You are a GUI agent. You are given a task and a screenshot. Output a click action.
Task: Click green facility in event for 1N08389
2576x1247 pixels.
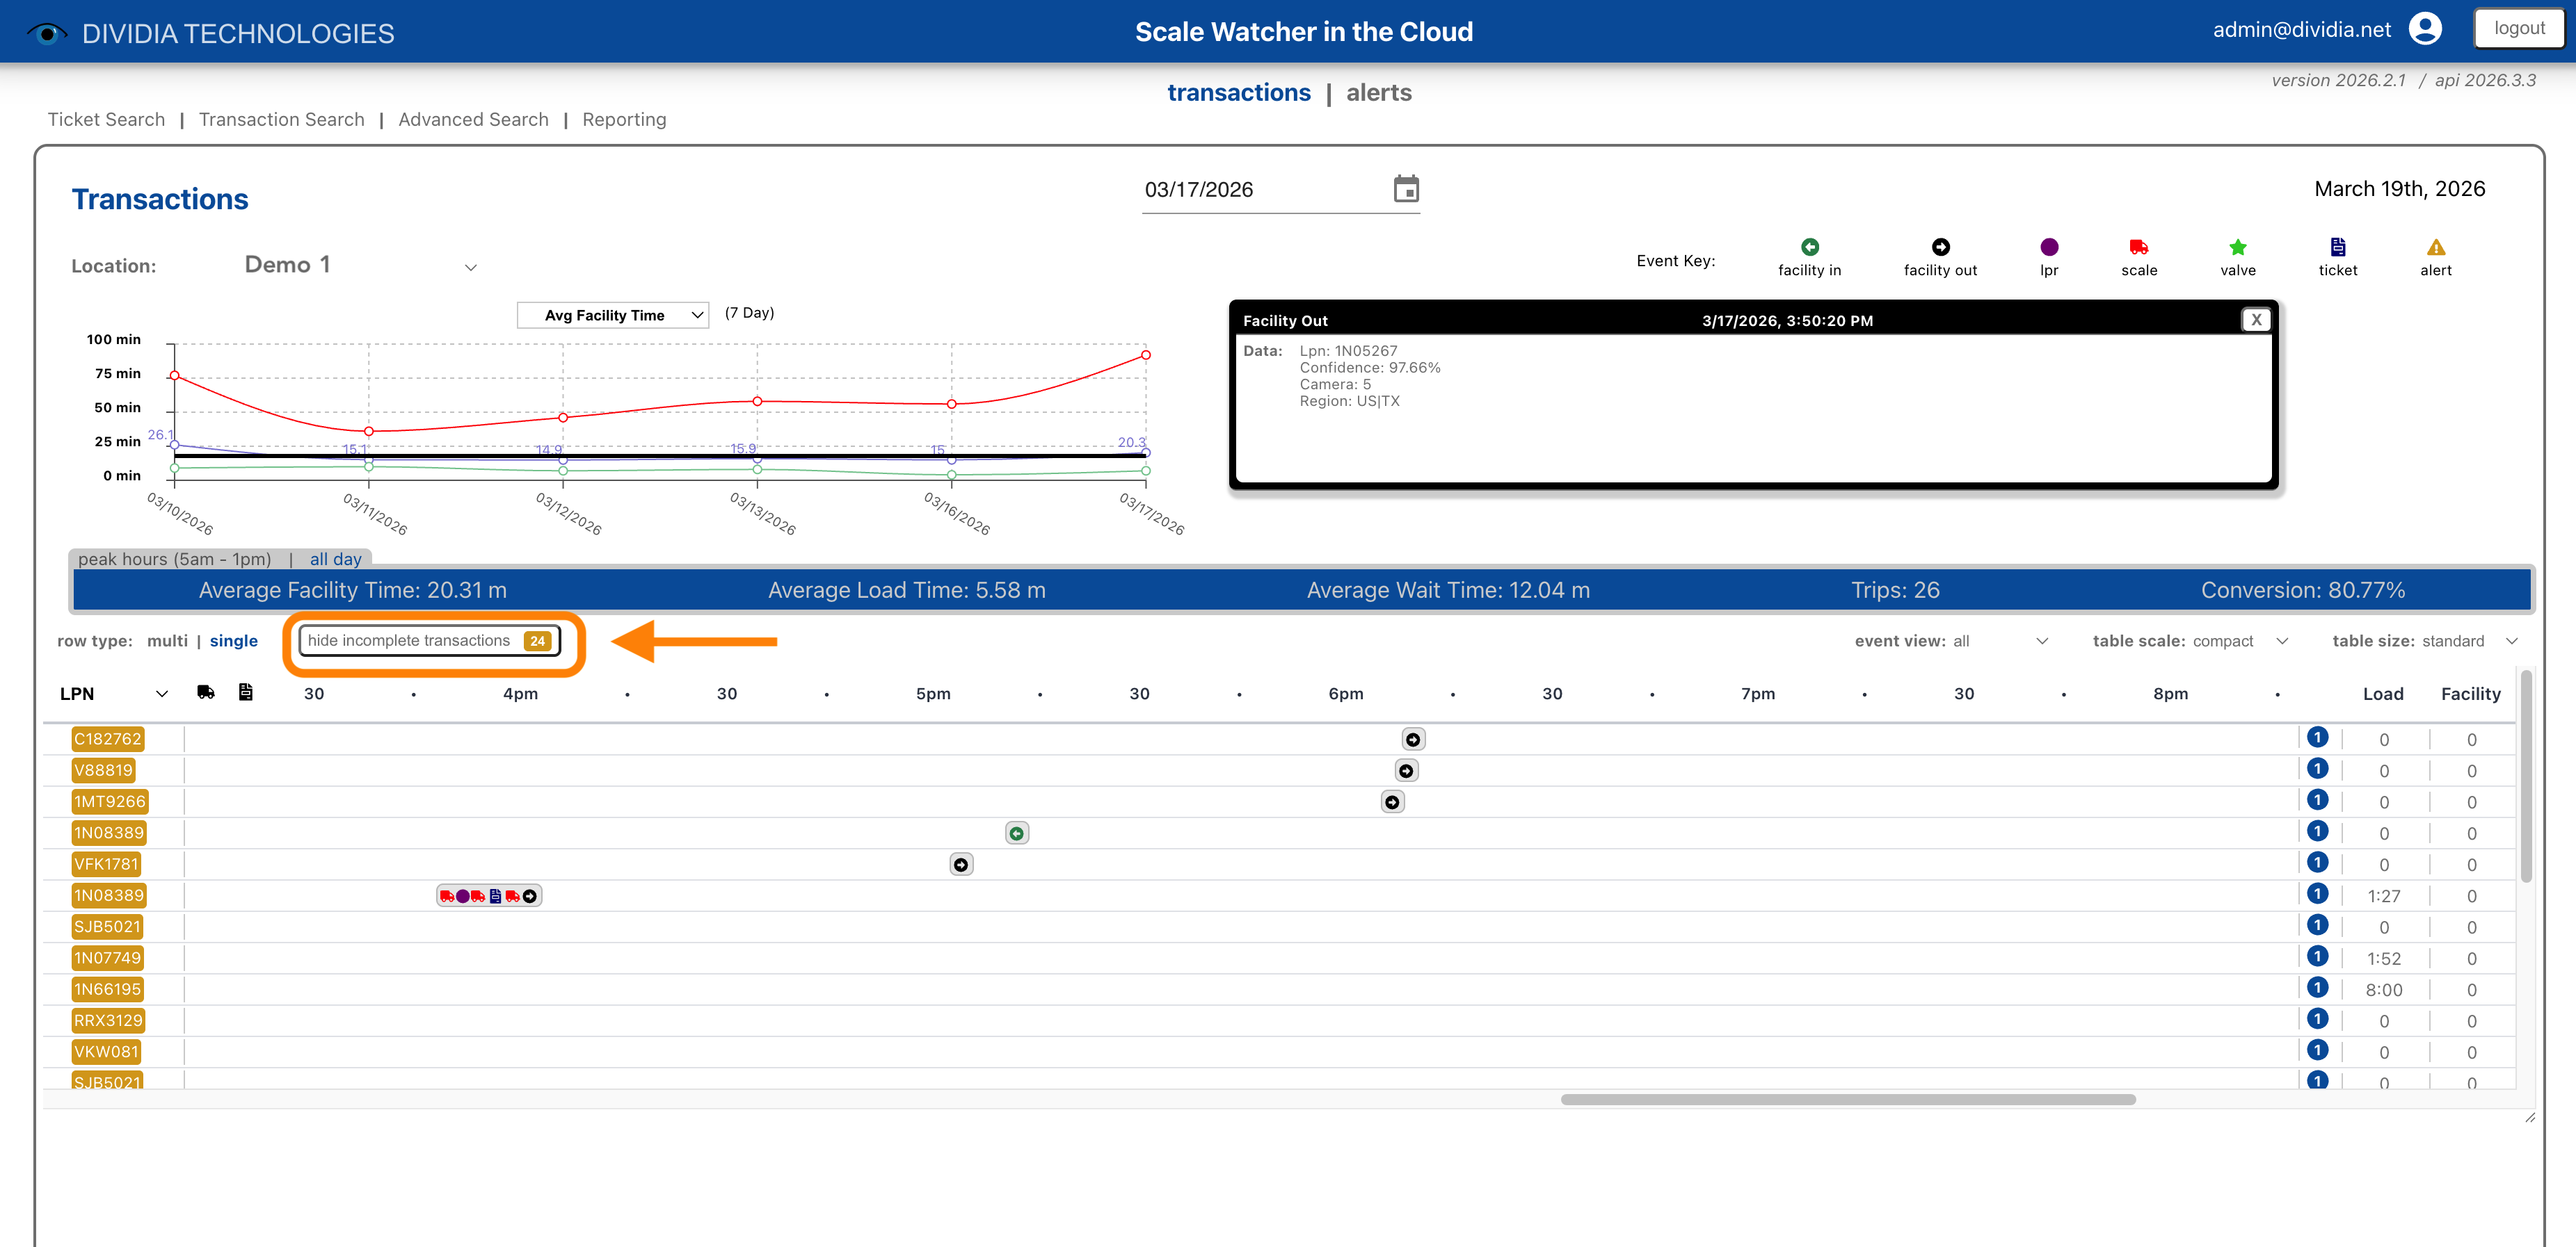point(1016,833)
